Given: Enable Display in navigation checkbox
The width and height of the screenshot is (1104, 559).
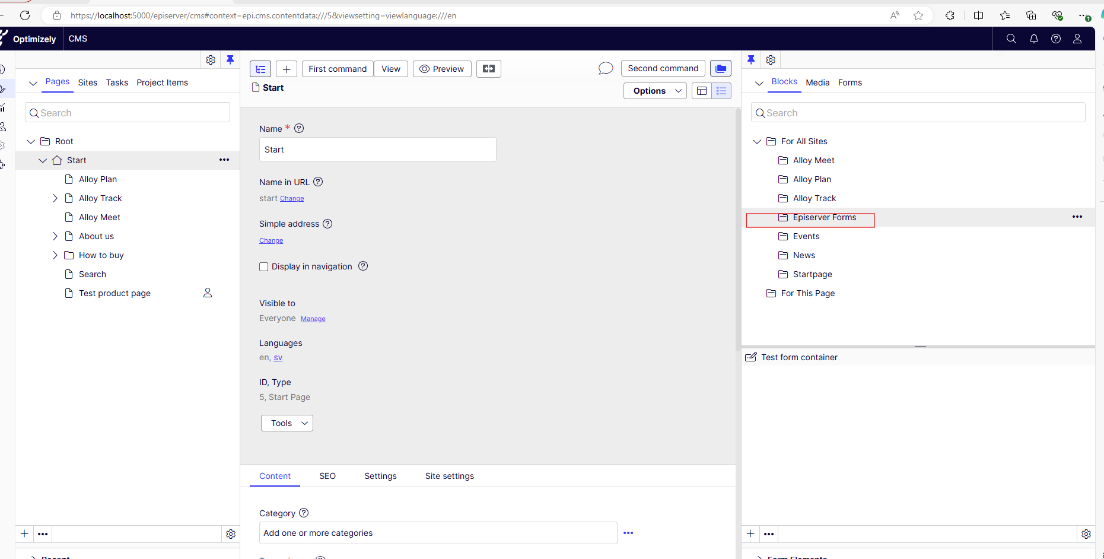Looking at the screenshot, I should (x=264, y=267).
